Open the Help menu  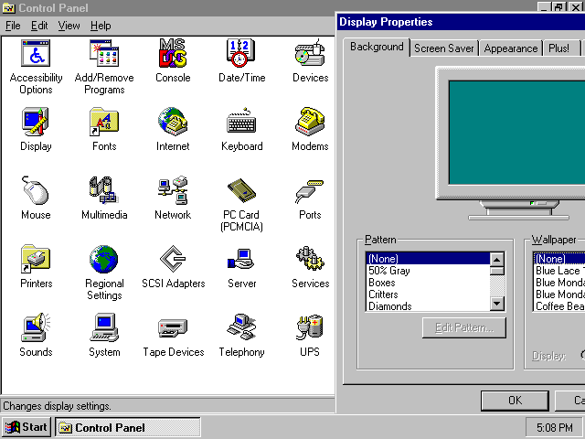[x=101, y=26]
